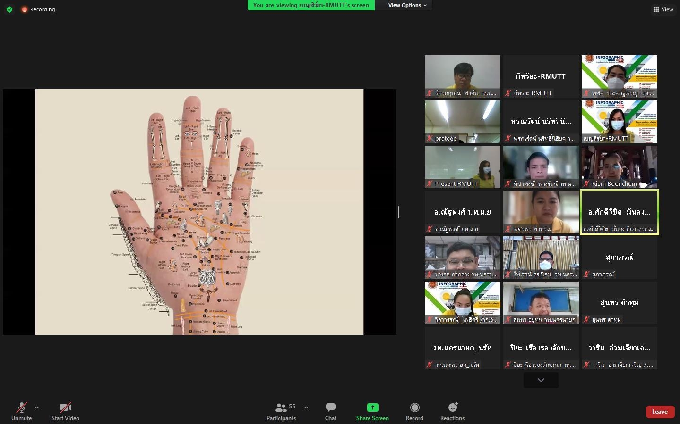Select the วท.นครนายก_นรัท participant tile
680x424 pixels.
point(463,348)
